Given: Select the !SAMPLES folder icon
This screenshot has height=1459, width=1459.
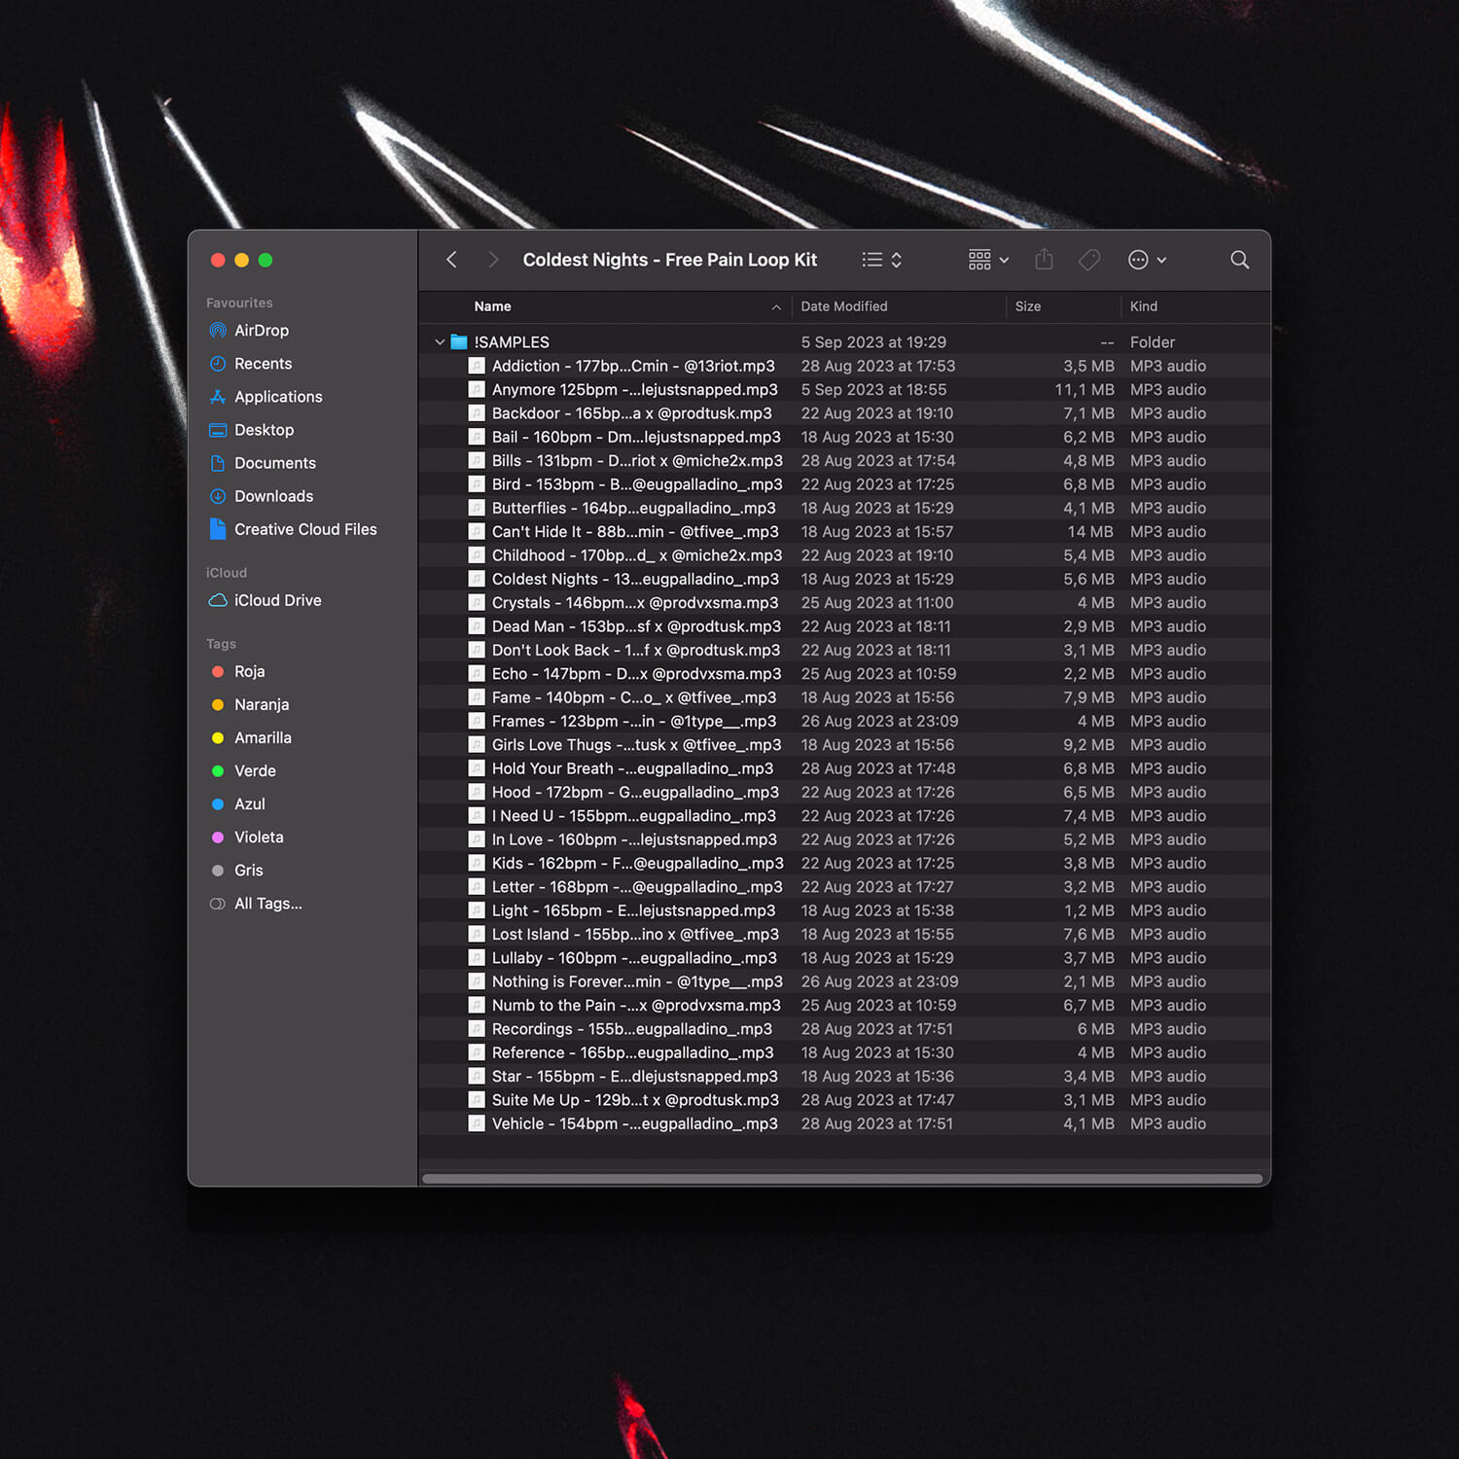Looking at the screenshot, I should click(459, 342).
